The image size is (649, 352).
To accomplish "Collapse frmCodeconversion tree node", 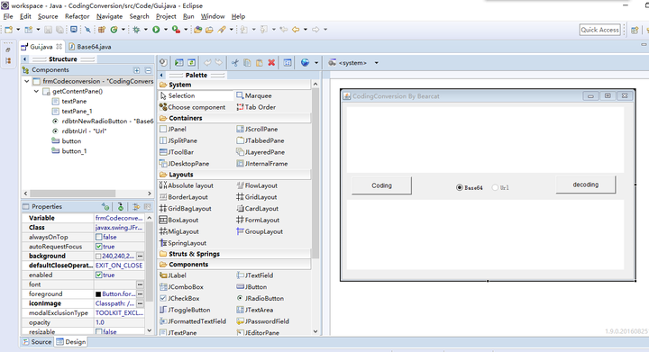I will click(27, 81).
